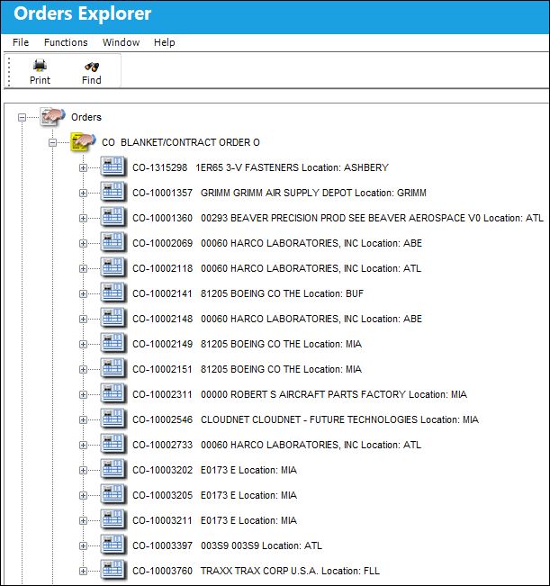Expand order CO-10002148
550x586 pixels.
tap(83, 320)
